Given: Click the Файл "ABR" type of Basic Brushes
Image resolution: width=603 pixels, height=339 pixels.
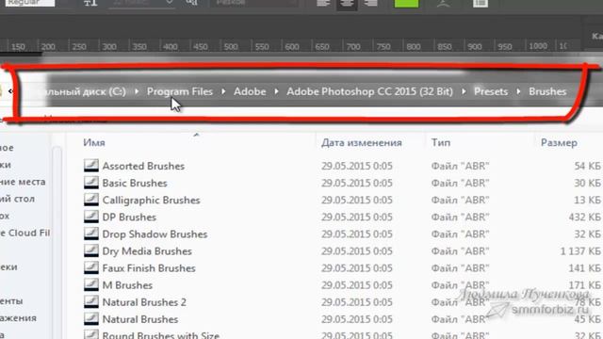Looking at the screenshot, I should click(x=460, y=183).
